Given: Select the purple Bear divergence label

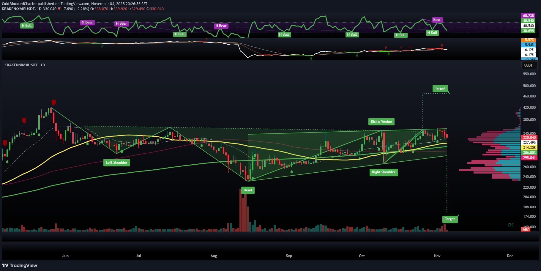Looking at the screenshot, I should point(437,20).
